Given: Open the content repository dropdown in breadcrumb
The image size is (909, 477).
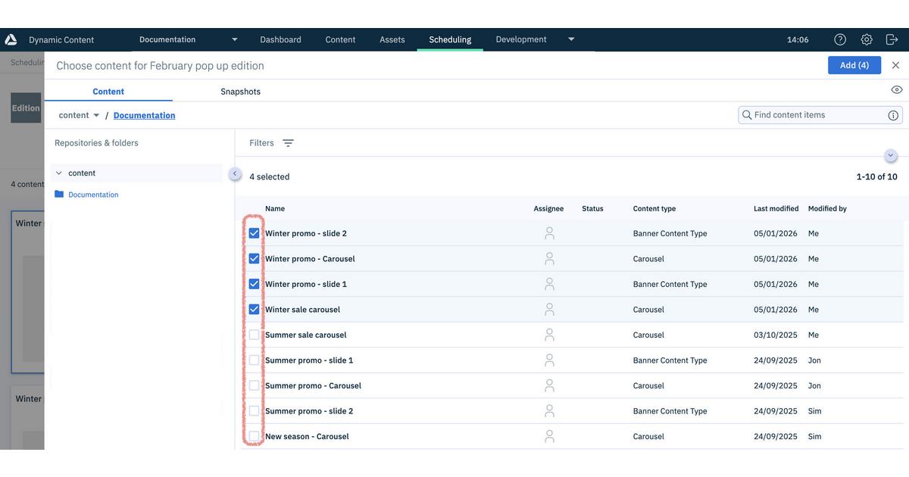Looking at the screenshot, I should pyautogui.click(x=96, y=116).
